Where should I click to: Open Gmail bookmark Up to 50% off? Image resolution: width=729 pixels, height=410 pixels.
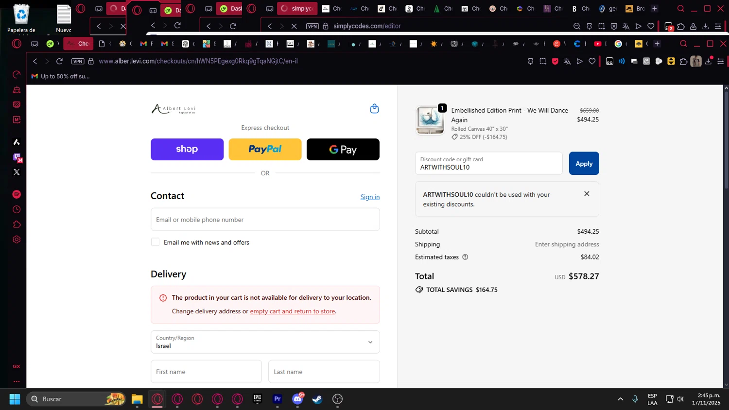pos(61,76)
